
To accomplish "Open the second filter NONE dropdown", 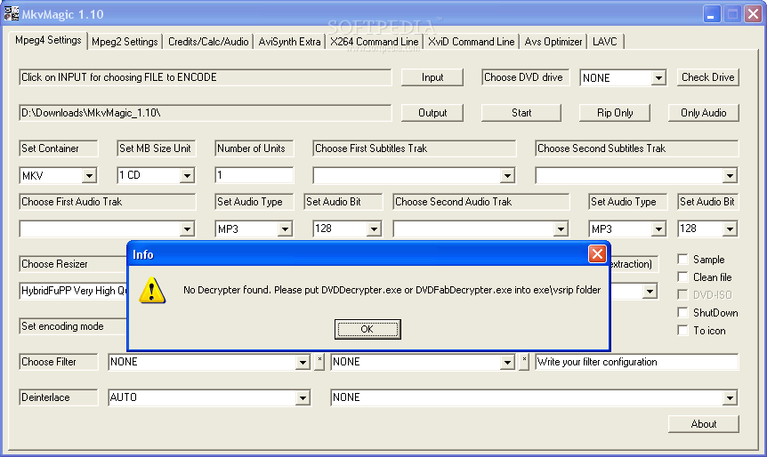I will point(507,362).
